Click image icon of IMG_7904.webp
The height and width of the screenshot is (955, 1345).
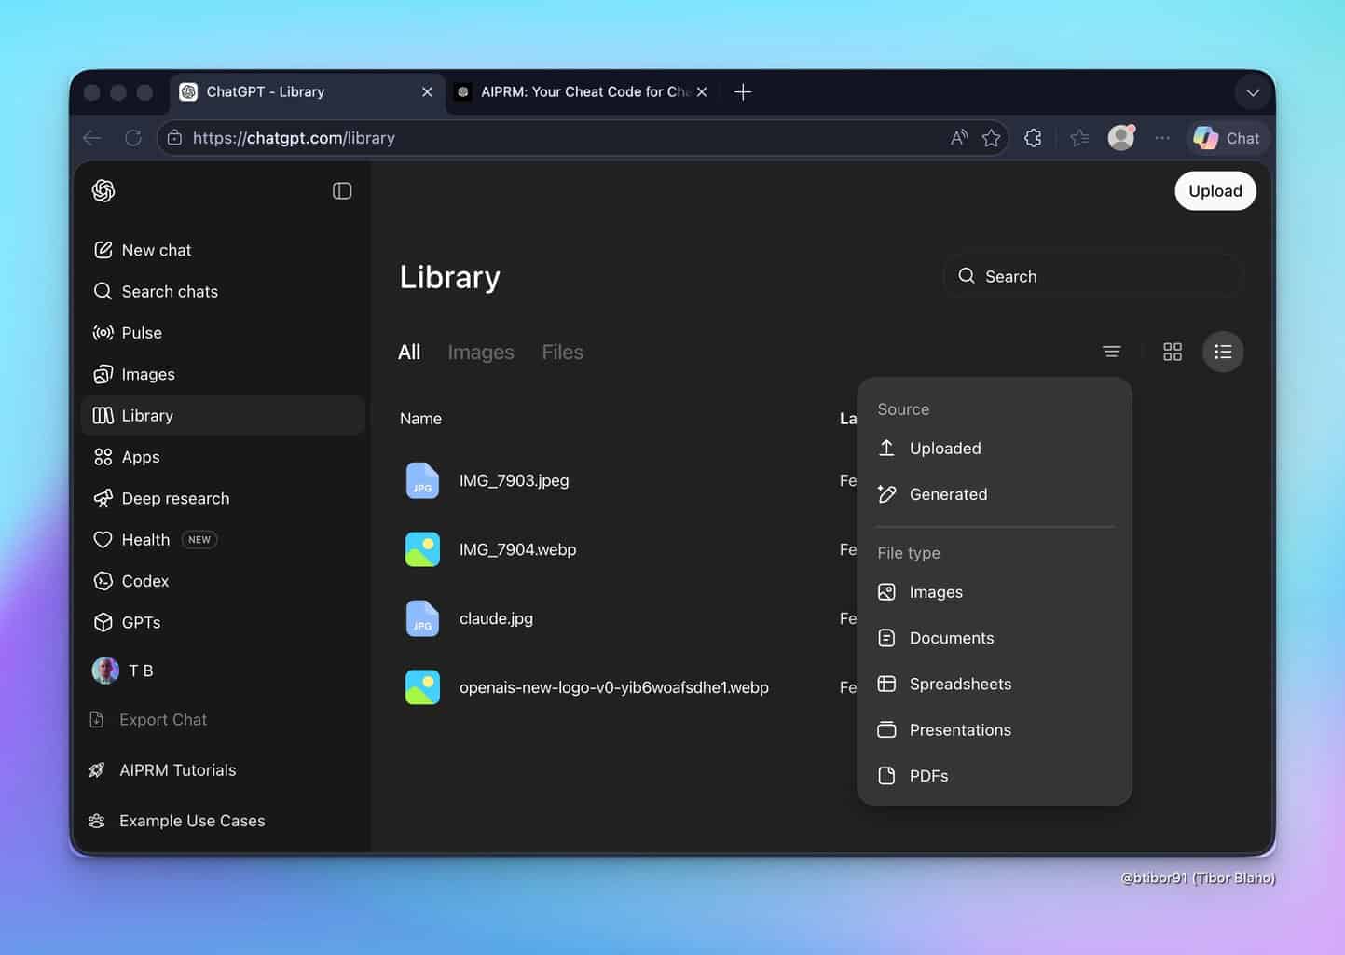(x=422, y=549)
